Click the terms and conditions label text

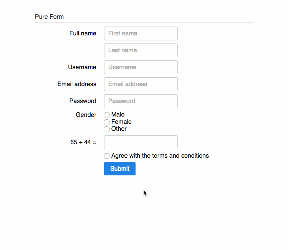(160, 156)
